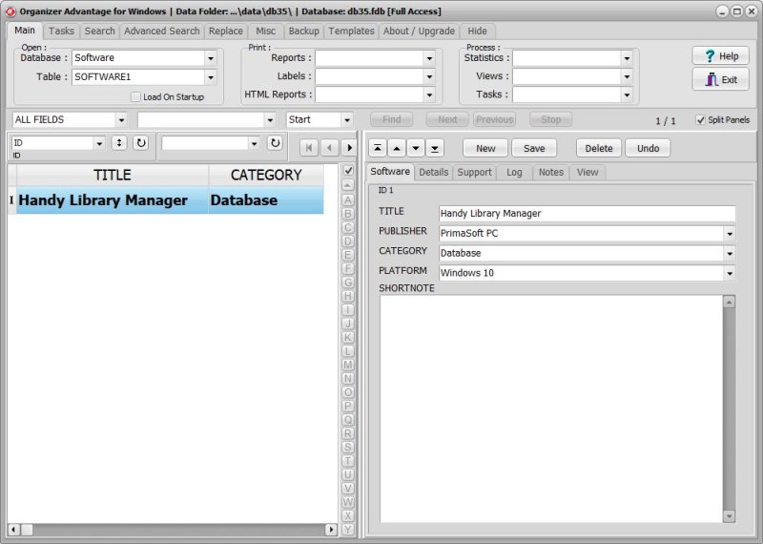Click the New record button

coord(485,149)
